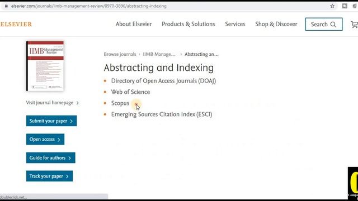Open the IIMB Manage... breadcrumb
Viewport: 358px width, 201px height.
tap(159, 54)
